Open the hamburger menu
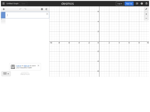 (x=3, y=4)
